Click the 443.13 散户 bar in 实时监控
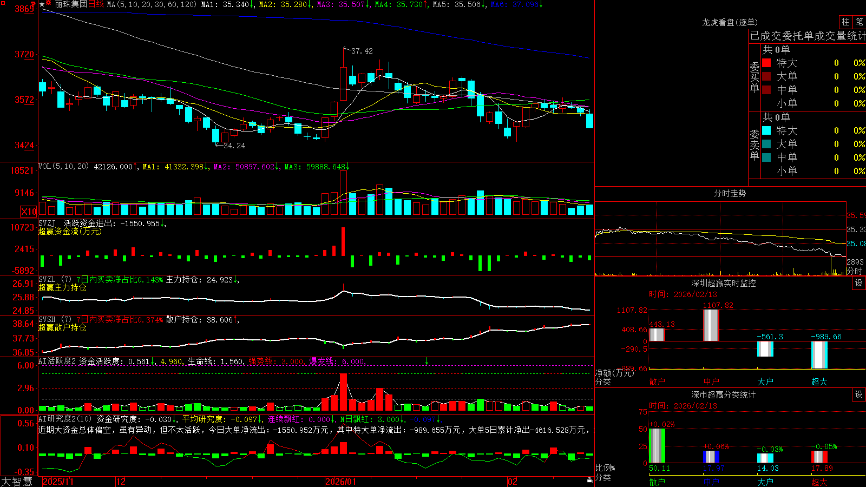The height and width of the screenshot is (487, 866). click(657, 334)
